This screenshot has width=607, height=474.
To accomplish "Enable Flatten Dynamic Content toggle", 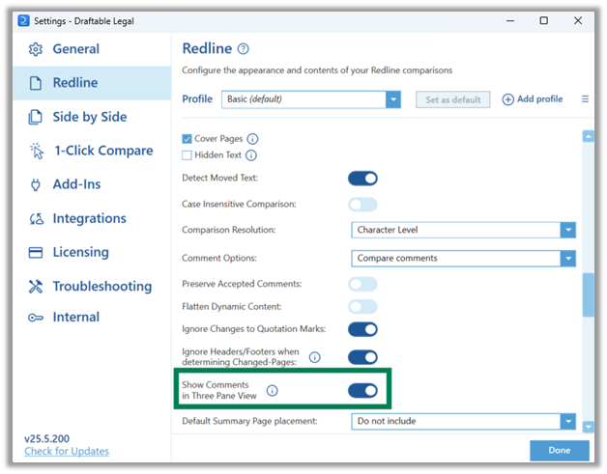I will point(362,307).
